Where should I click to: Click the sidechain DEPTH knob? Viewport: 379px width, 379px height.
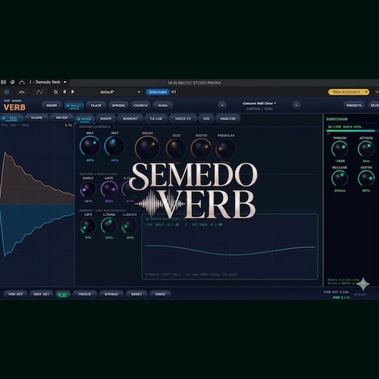366,178
